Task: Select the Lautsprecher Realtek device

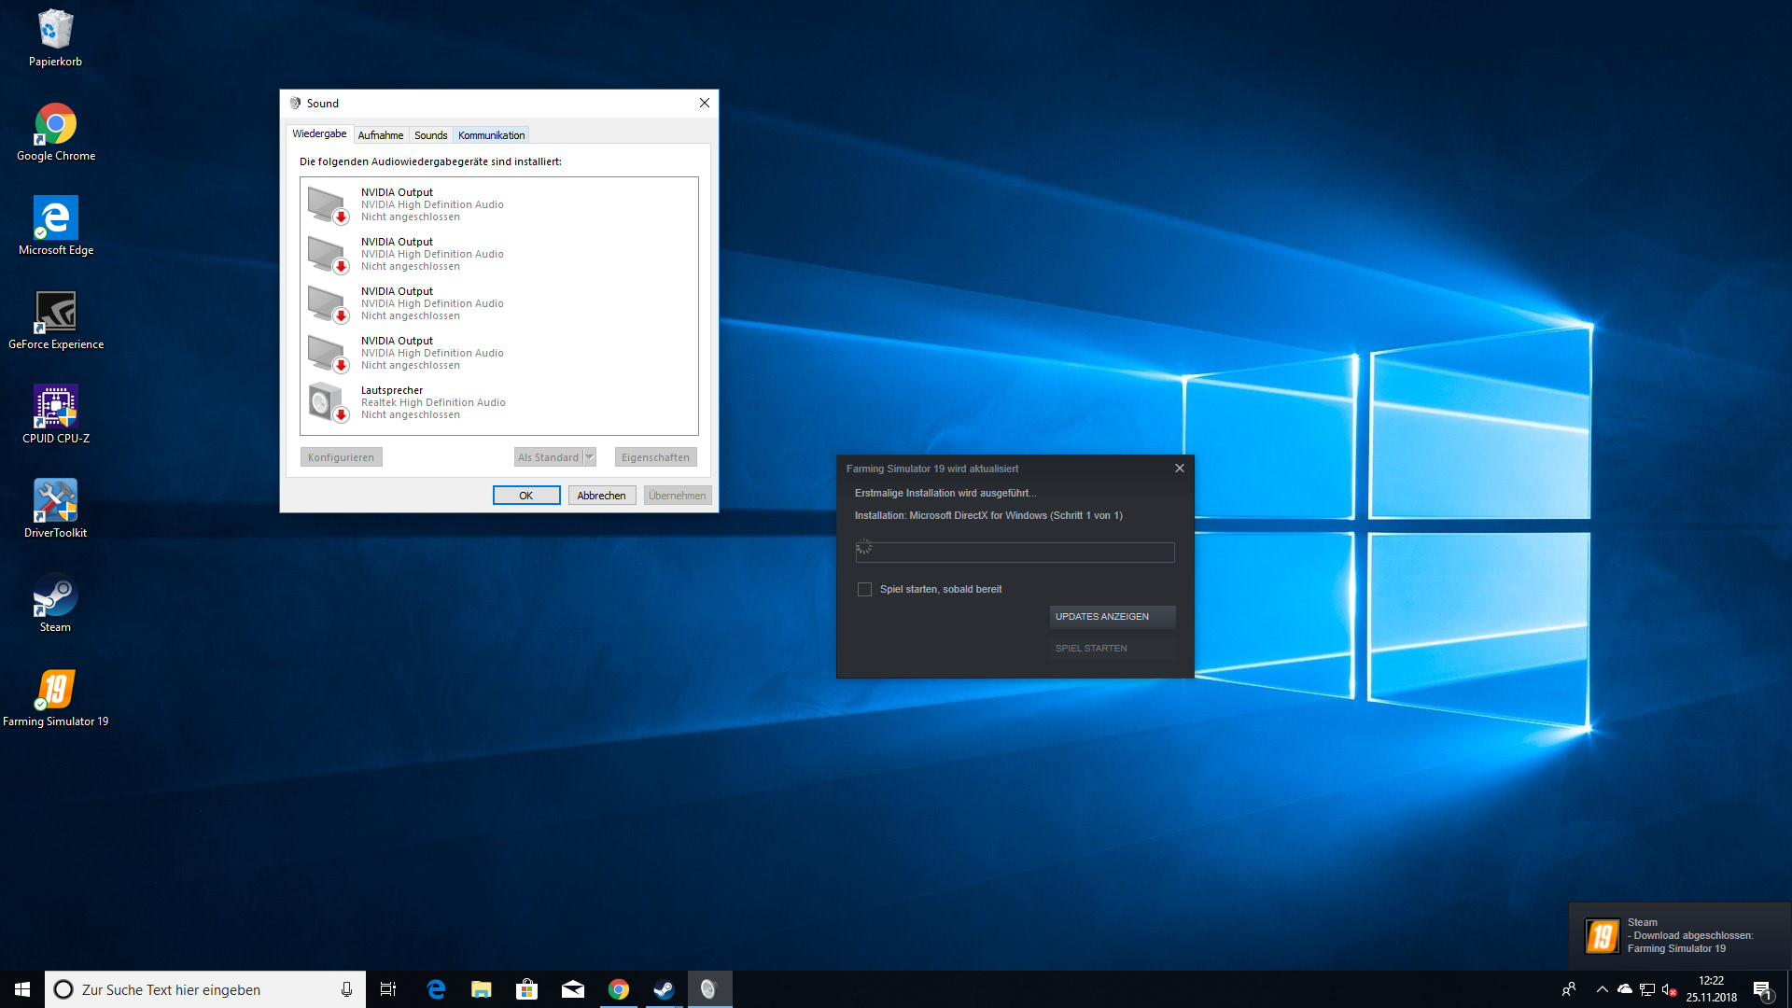Action: tap(498, 402)
